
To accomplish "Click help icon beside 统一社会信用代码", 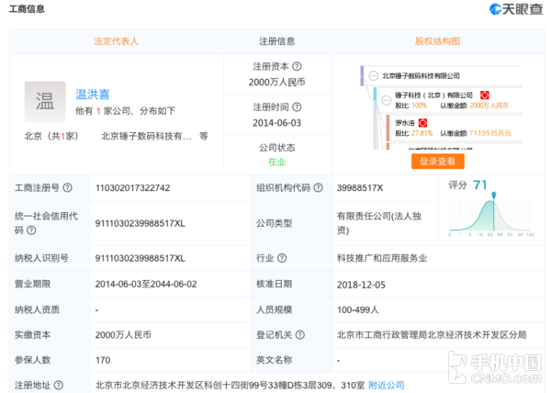I will 31,230.
